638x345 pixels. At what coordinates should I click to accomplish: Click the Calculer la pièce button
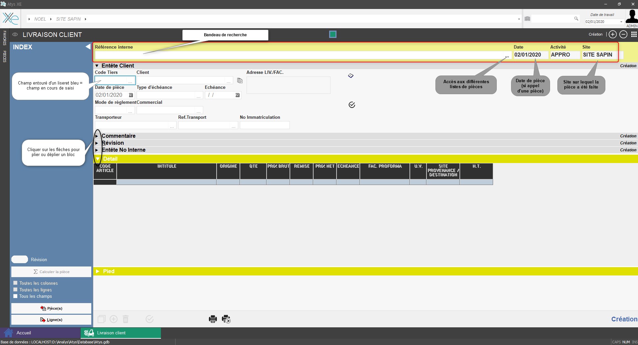pos(51,272)
